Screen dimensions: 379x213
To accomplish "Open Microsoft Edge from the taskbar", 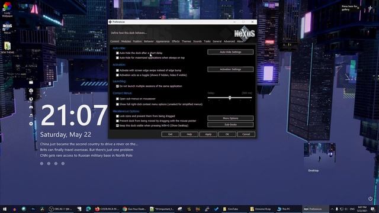I will pyautogui.click(x=88, y=209).
